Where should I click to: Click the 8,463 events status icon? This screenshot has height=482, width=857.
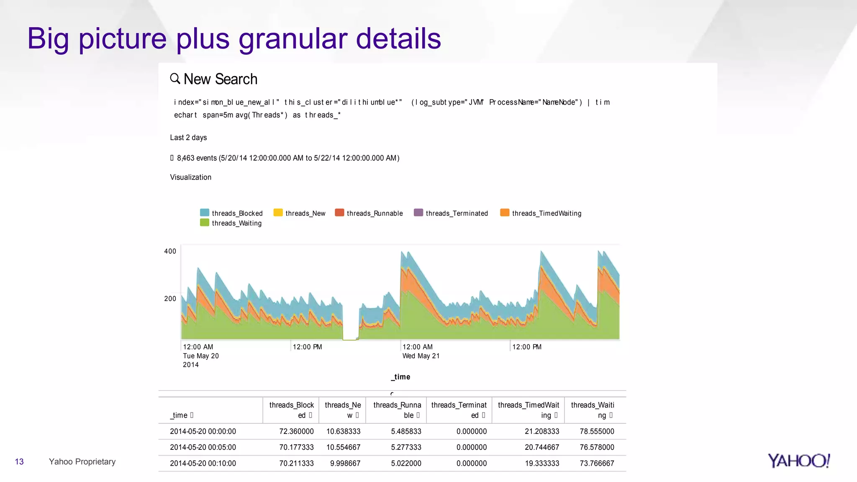[172, 158]
